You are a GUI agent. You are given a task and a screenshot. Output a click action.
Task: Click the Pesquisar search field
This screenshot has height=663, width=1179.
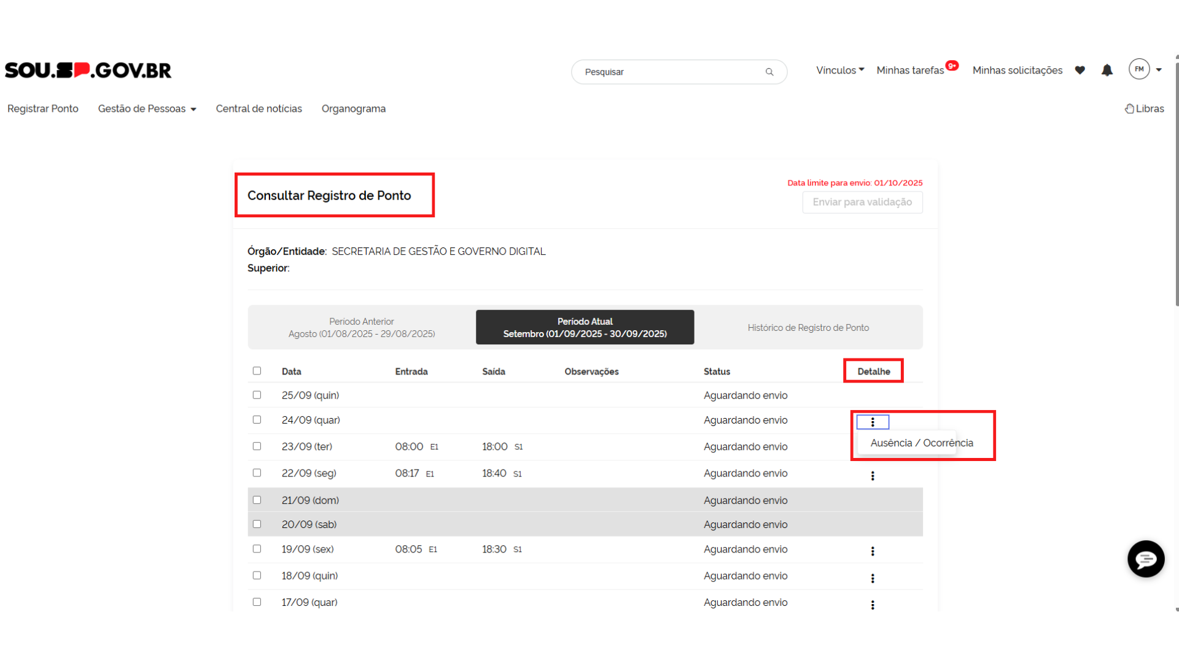pyautogui.click(x=669, y=72)
